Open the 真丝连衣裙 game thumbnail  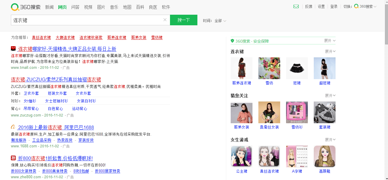click(x=269, y=156)
